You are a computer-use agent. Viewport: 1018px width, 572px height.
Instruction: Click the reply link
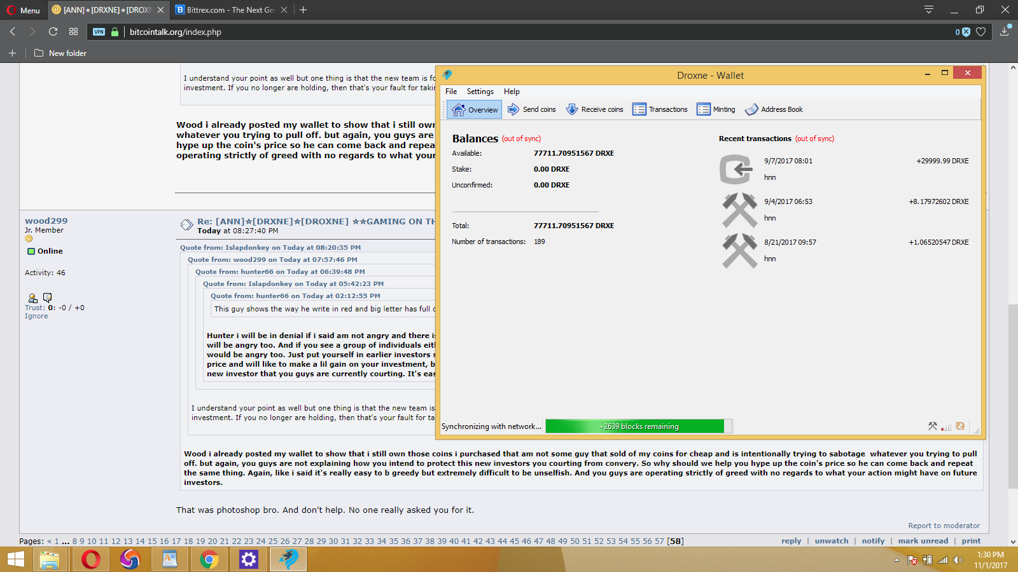tap(791, 541)
